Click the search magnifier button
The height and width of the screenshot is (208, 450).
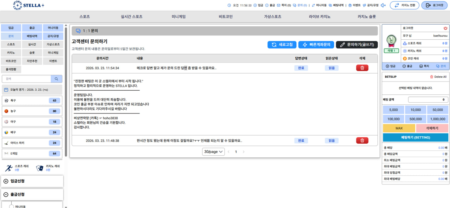tap(56, 79)
